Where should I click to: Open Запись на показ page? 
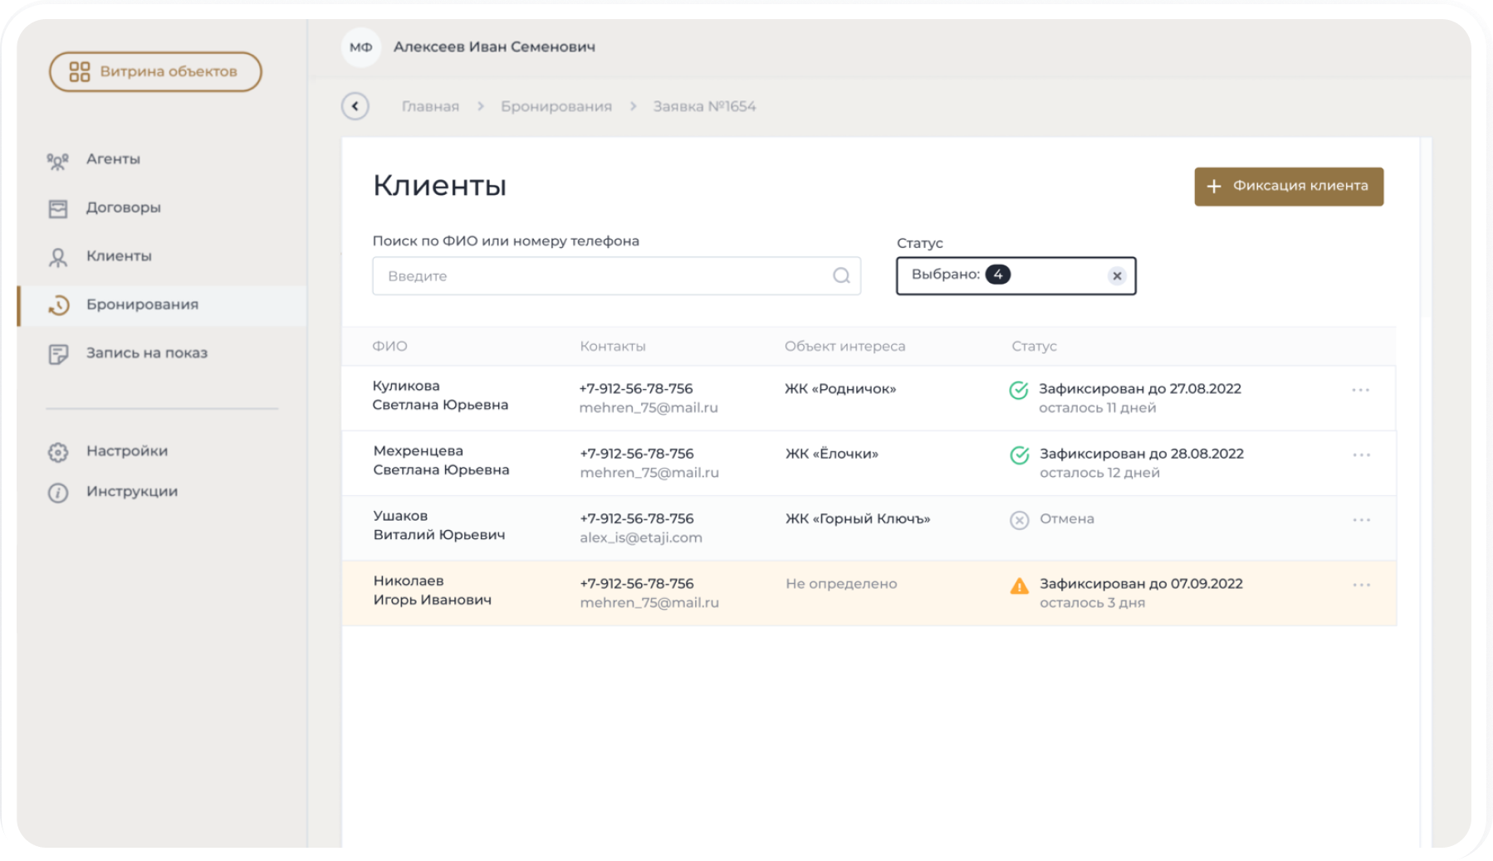(x=146, y=353)
